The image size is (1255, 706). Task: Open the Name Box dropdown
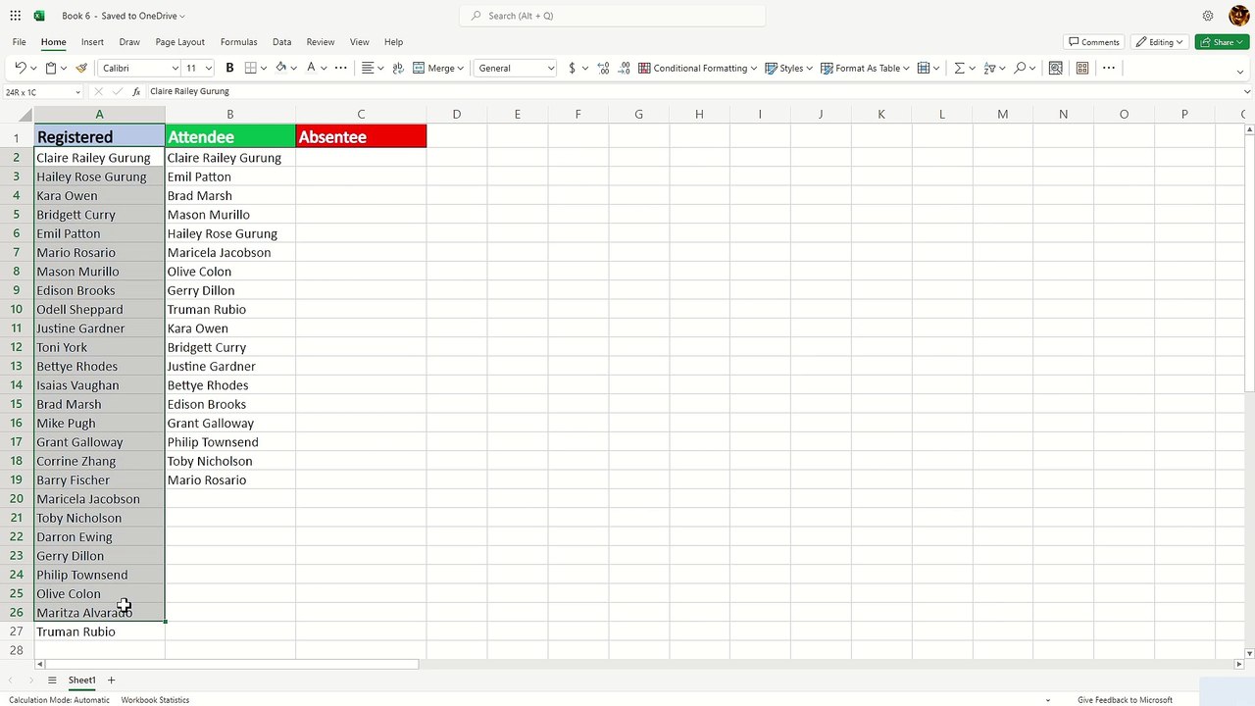77,92
